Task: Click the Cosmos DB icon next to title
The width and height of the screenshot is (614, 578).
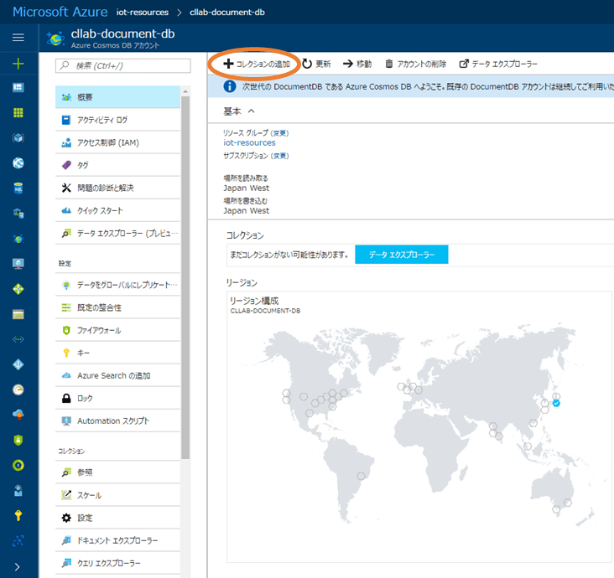Action: (55, 39)
